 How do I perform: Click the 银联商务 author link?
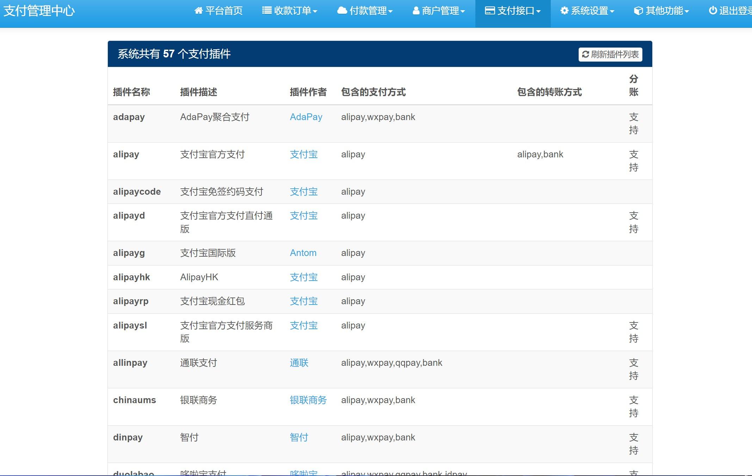[x=308, y=400]
